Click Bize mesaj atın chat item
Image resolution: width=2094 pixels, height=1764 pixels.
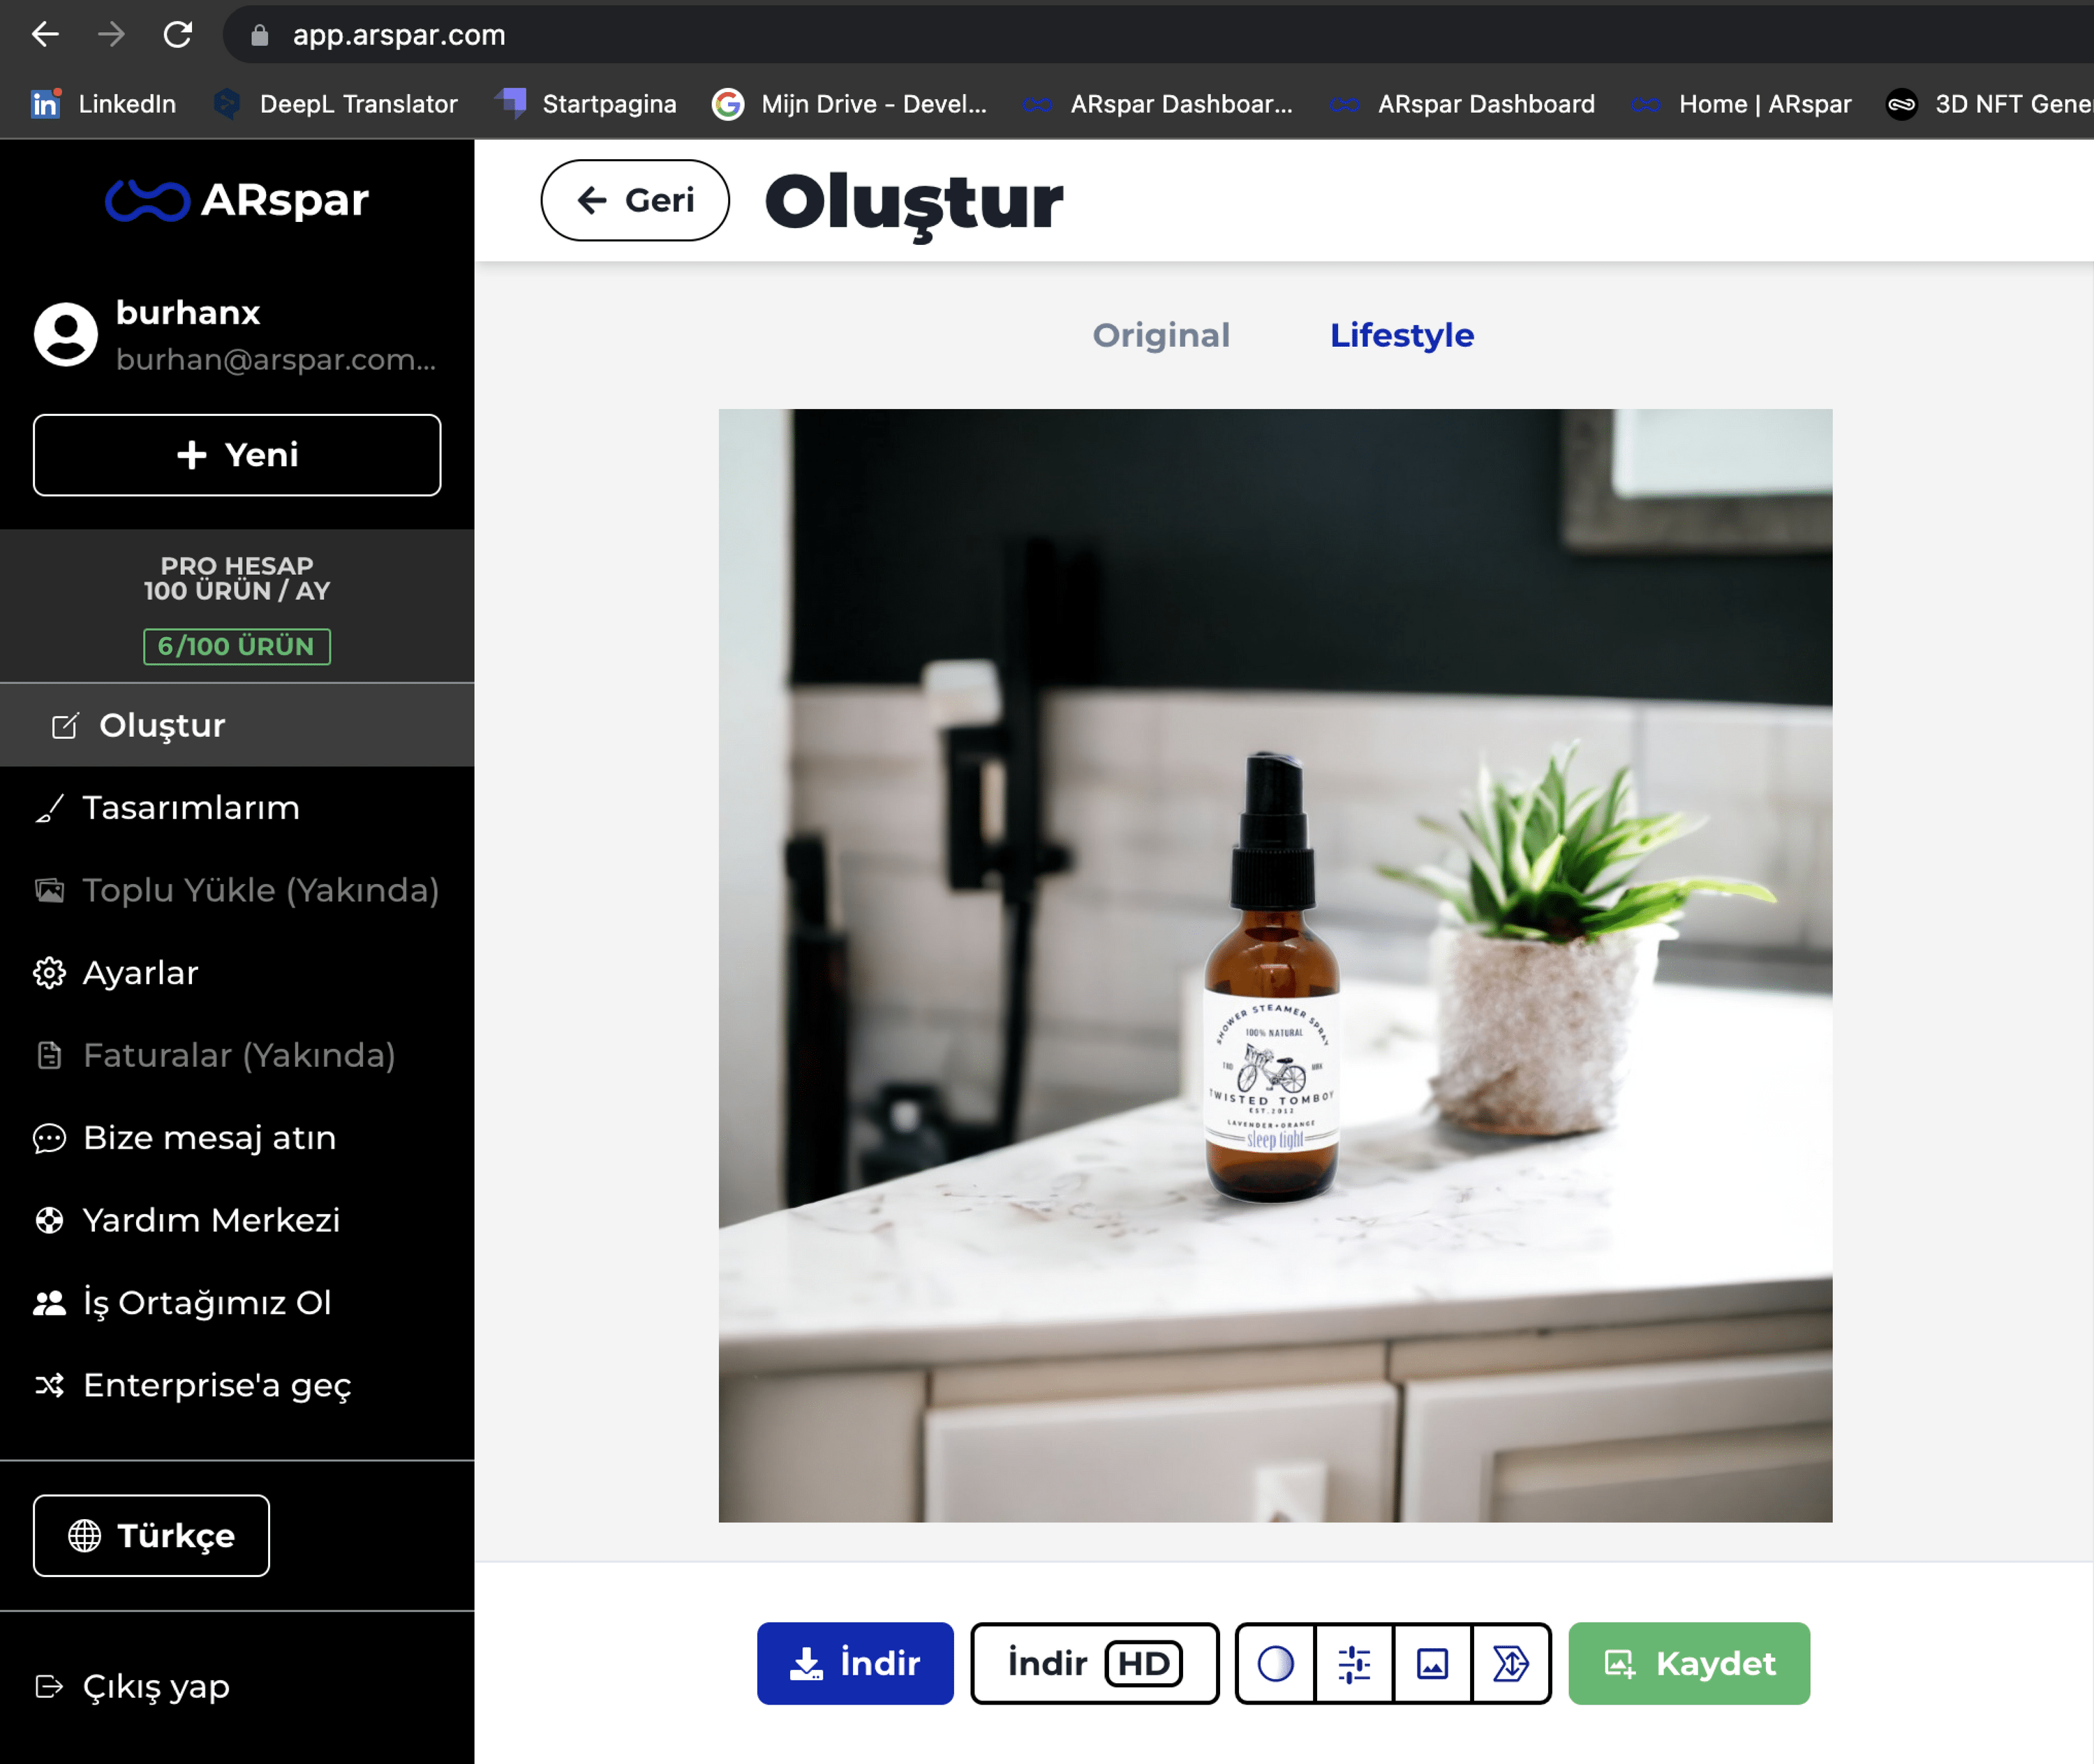(208, 1138)
